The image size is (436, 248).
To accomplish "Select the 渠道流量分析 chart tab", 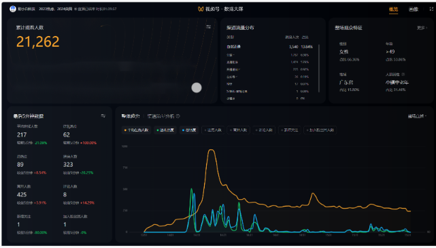I will 160,116.
